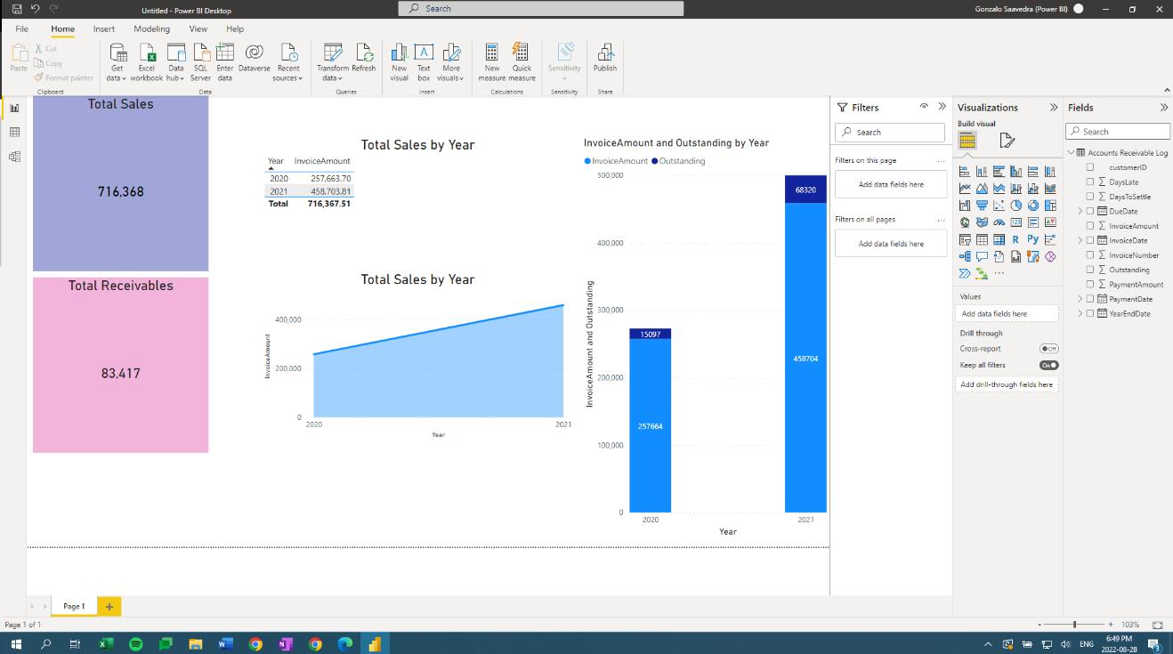Image resolution: width=1173 pixels, height=654 pixels.
Task: Open the File menu
Action: [x=21, y=28]
